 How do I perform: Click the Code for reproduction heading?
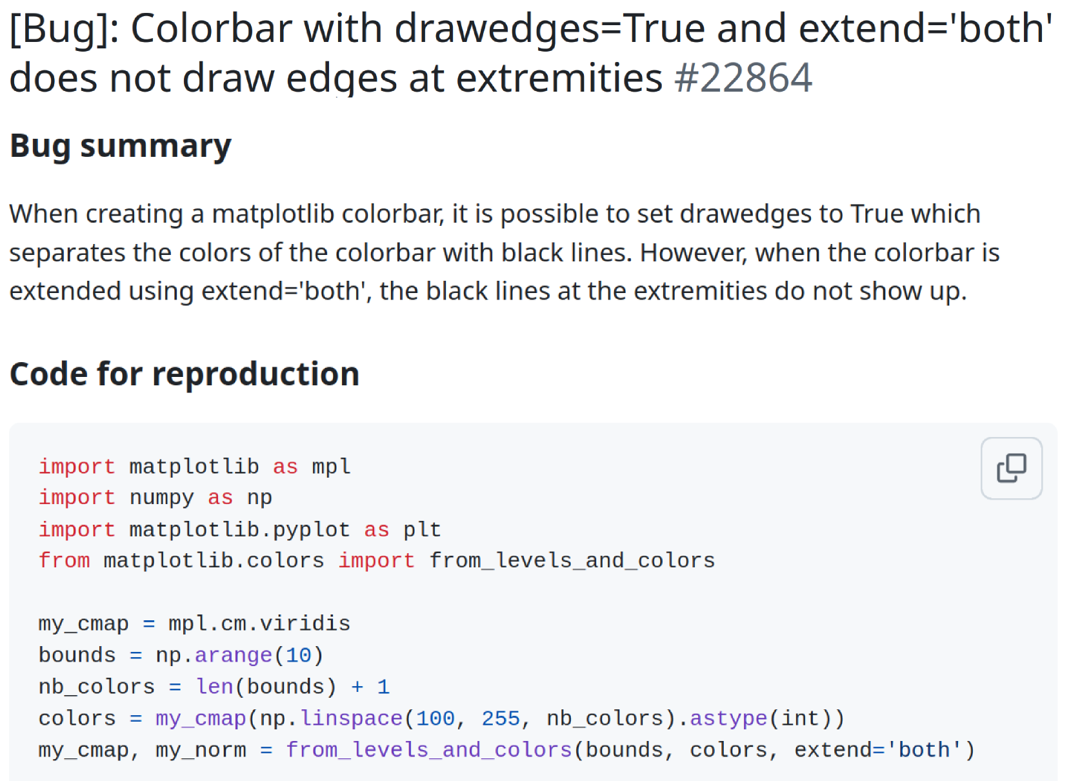185,374
